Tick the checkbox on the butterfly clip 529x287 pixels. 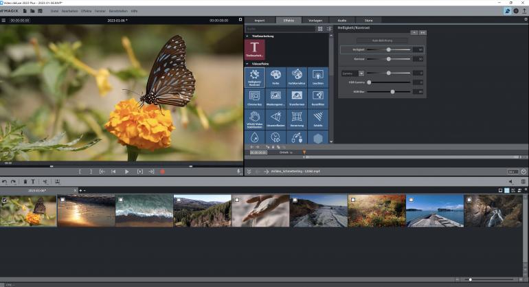click(5, 200)
